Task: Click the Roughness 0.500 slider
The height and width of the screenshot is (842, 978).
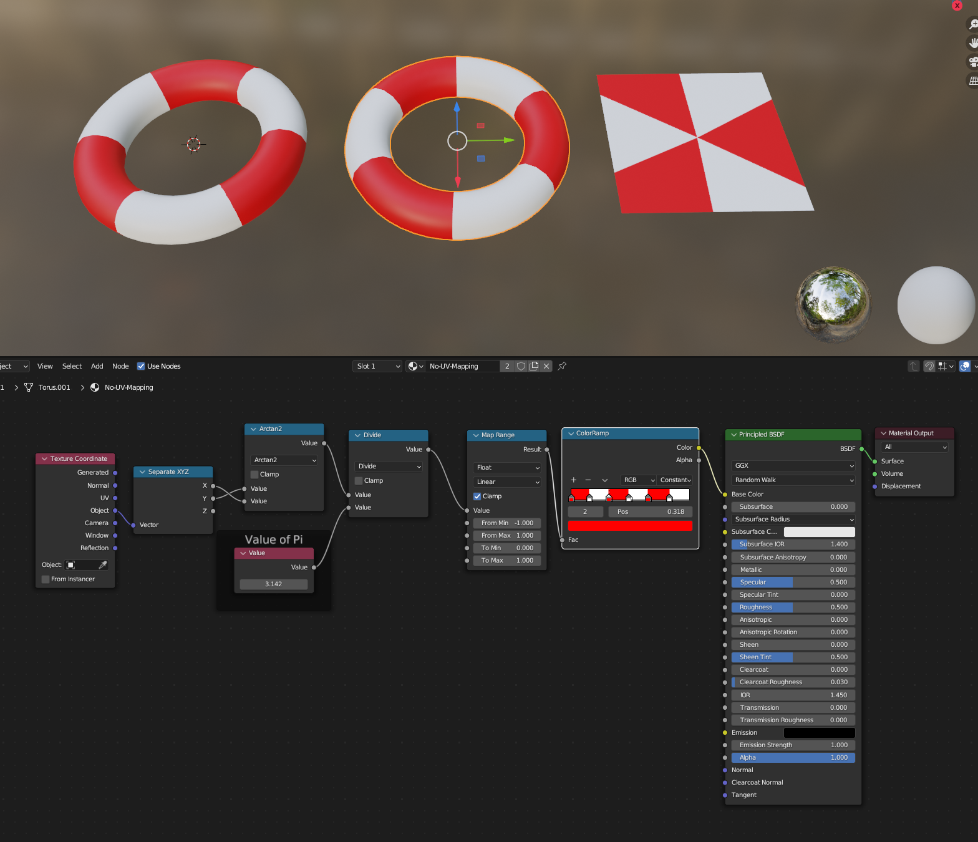Action: [793, 607]
